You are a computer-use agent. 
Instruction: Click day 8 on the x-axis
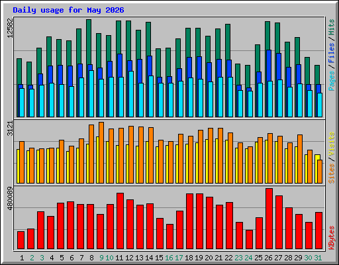(x=91, y=258)
